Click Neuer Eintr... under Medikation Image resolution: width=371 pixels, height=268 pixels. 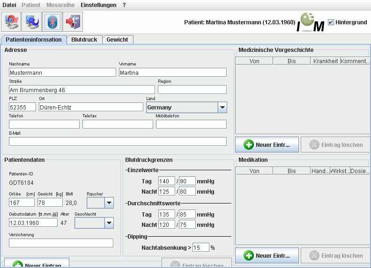point(267,255)
